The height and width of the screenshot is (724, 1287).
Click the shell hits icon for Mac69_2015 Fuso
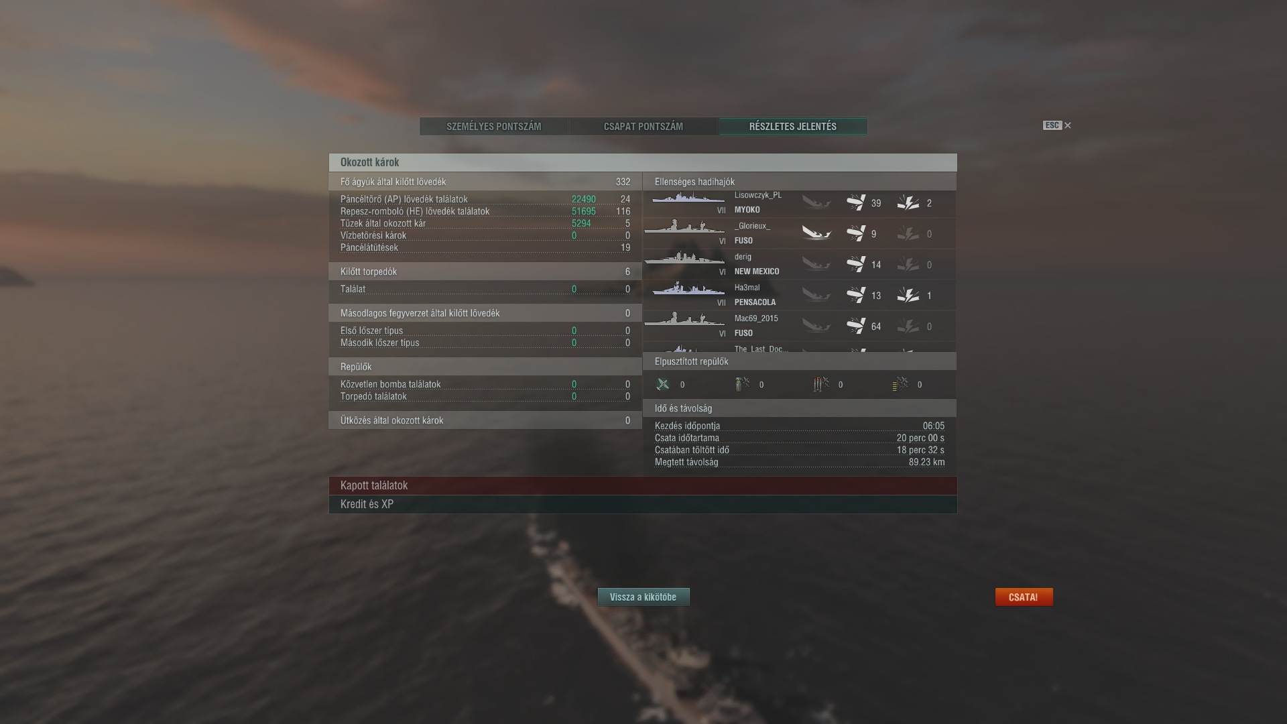coord(856,326)
